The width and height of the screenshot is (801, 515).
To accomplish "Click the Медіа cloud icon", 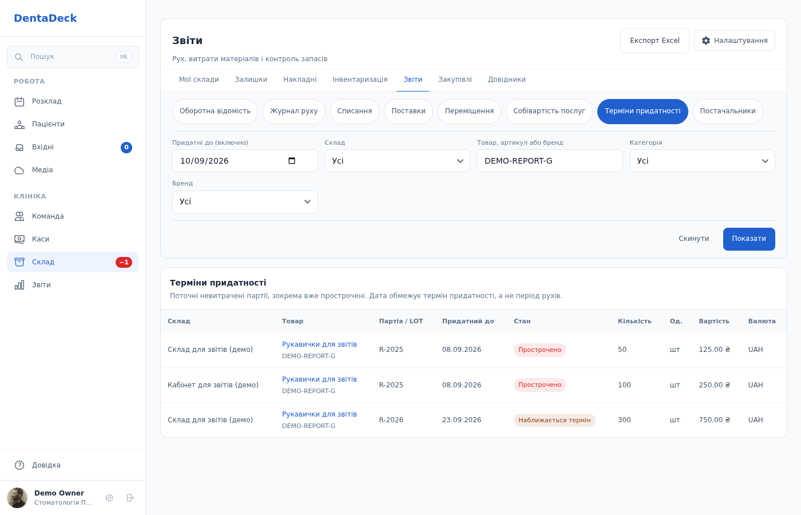I will 19,171.
